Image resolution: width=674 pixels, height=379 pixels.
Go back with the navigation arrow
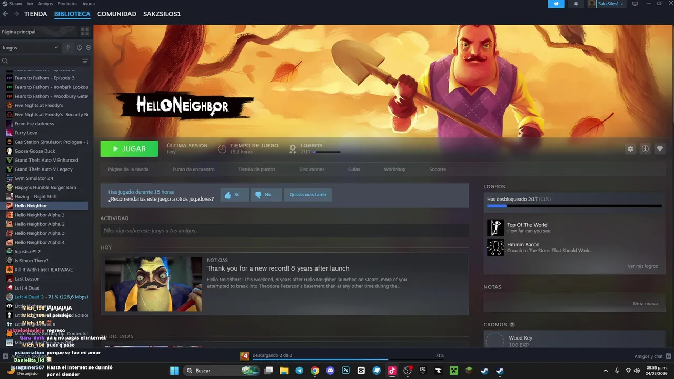[x=5, y=14]
